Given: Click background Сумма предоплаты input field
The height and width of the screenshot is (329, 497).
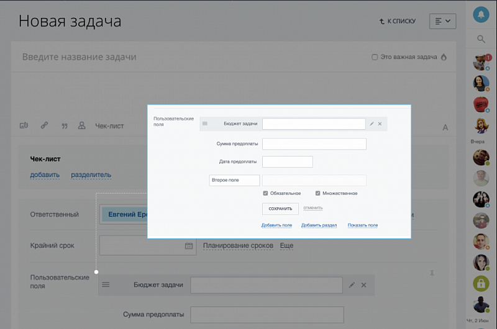Looking at the screenshot, I should tap(267, 315).
